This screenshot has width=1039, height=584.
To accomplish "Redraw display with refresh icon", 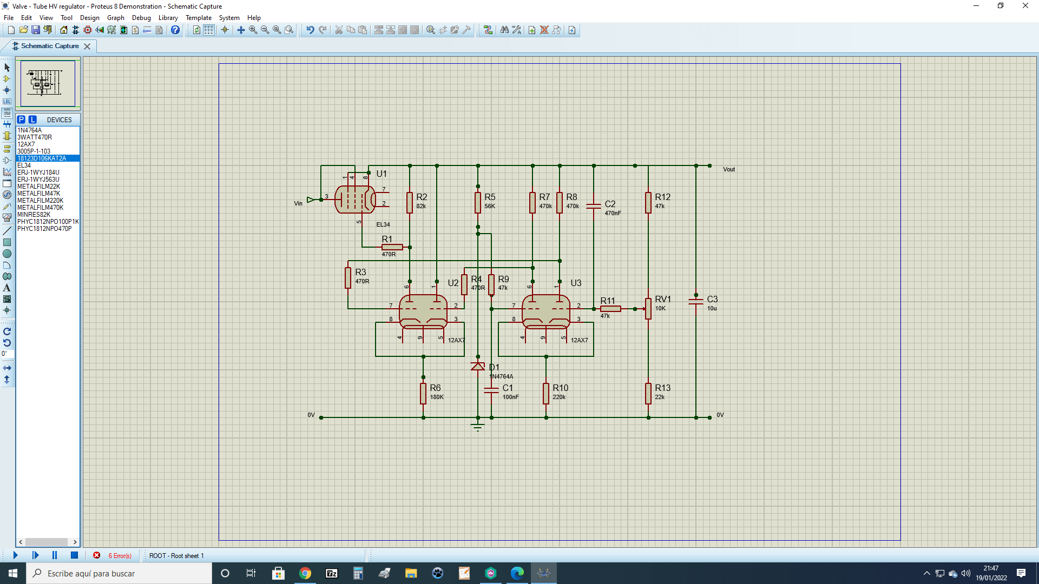I will 196,30.
